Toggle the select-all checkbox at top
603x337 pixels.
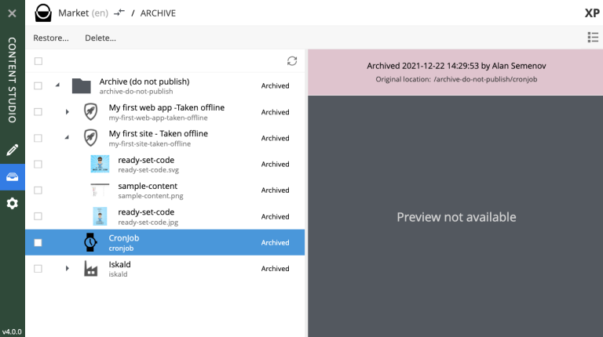38,61
